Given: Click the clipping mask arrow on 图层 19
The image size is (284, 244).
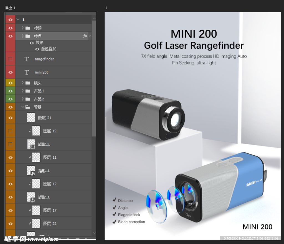Looking at the screenshot, I should tap(30, 131).
